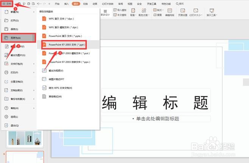Open the quick access customize dropdown

(50, 4)
